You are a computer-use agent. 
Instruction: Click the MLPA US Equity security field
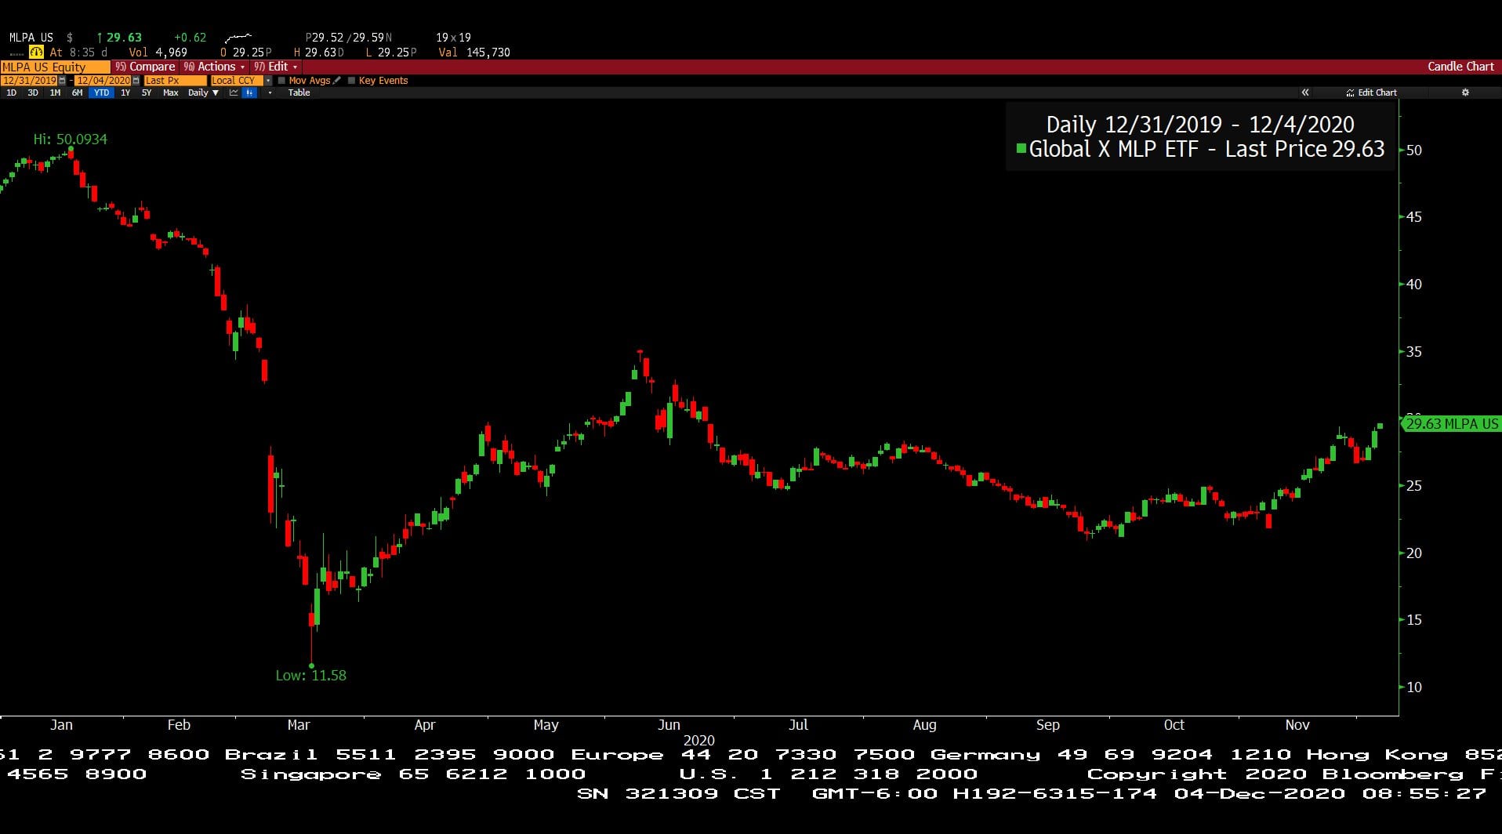[x=55, y=67]
